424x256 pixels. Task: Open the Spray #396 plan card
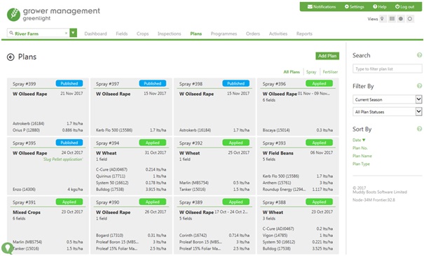point(298,107)
